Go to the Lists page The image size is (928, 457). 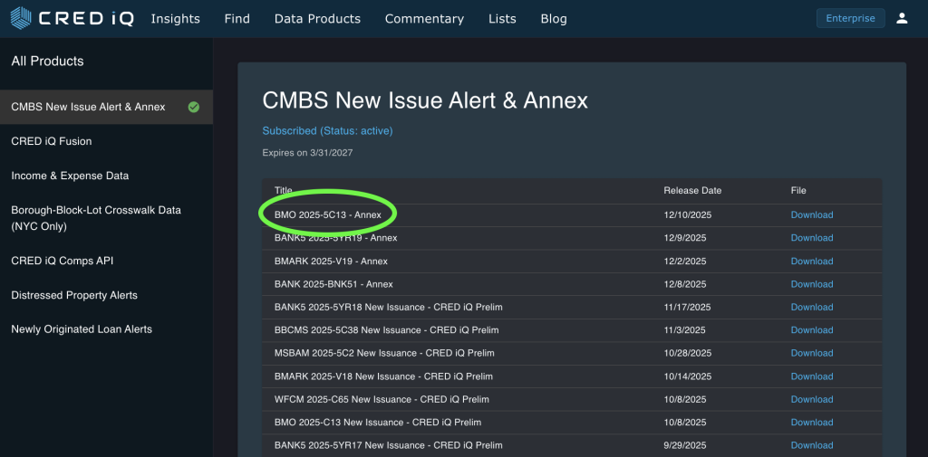tap(502, 19)
